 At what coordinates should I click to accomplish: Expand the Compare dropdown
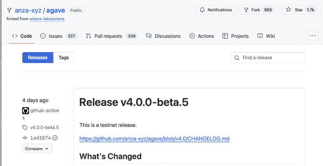coord(37,148)
